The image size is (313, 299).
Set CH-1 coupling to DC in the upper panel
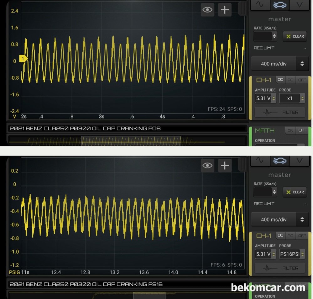pos(280,80)
